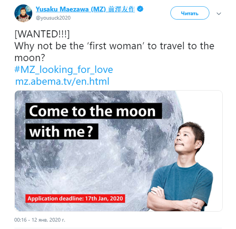The height and width of the screenshot is (229, 236).
Task: Click the red Application deadline label
Action: click(x=75, y=198)
